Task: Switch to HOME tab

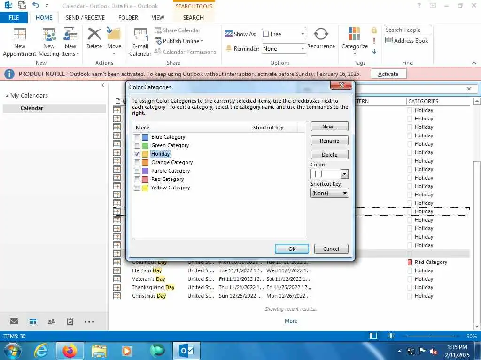Action: click(44, 18)
